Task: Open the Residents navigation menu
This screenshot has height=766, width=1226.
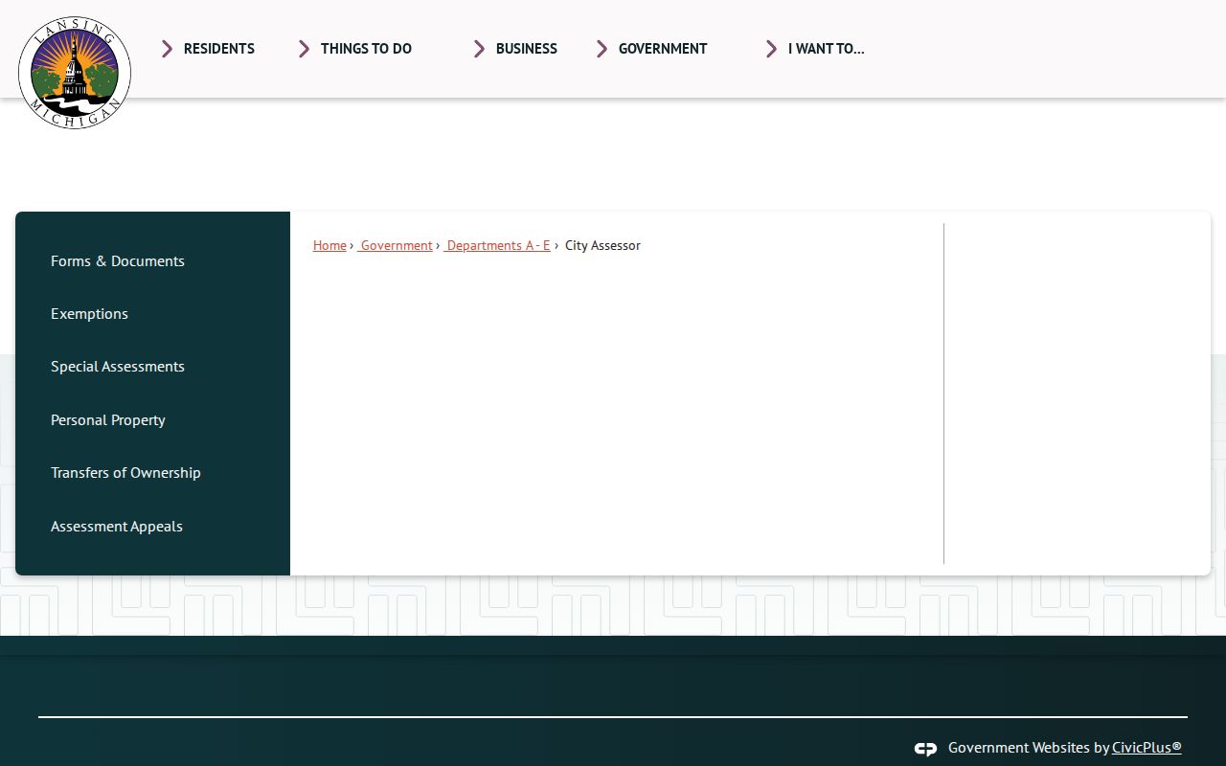Action: (219, 49)
